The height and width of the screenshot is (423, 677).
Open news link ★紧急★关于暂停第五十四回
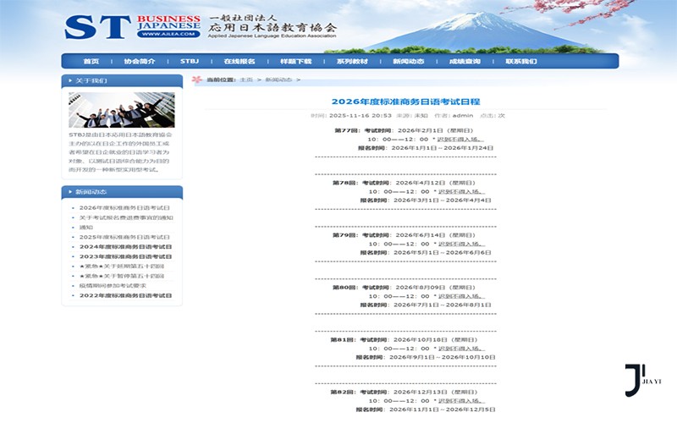coord(122,276)
